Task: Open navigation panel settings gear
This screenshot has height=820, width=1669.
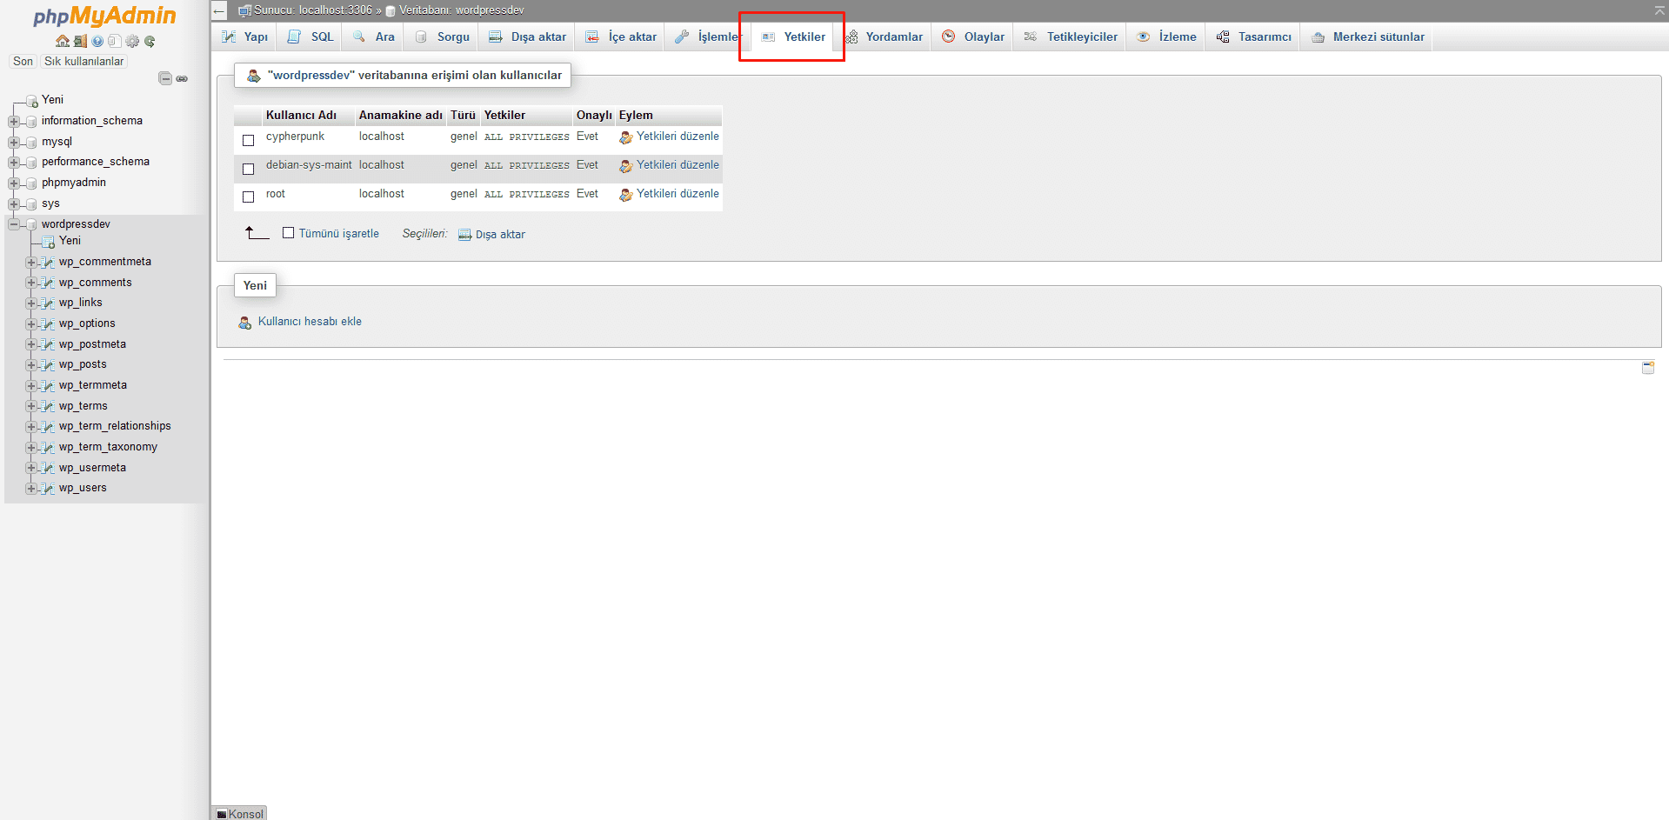Action: tap(132, 41)
